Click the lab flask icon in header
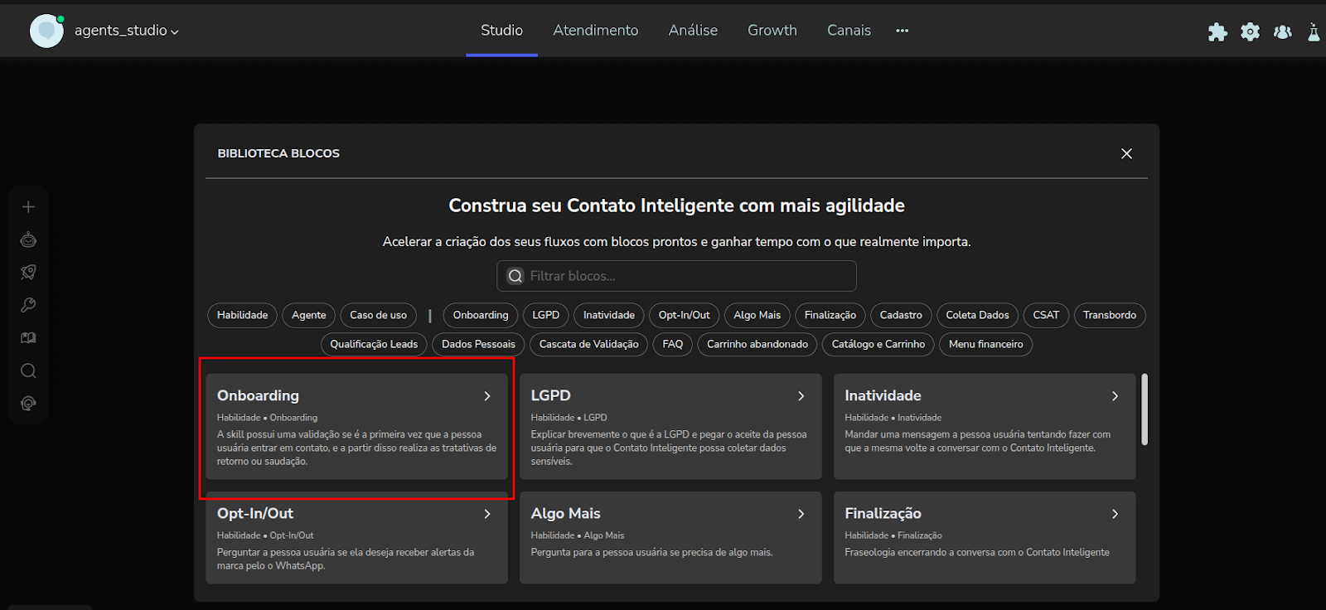1326x610 pixels. 1314,31
